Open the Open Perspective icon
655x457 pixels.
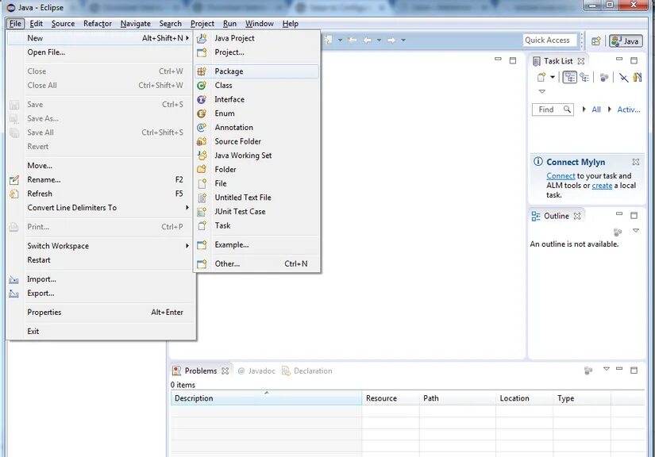tap(596, 41)
